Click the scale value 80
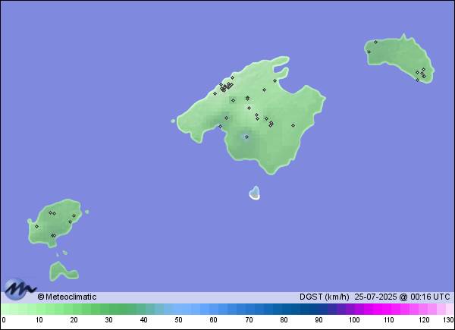This screenshot has height=330, width=455. [x=284, y=320]
